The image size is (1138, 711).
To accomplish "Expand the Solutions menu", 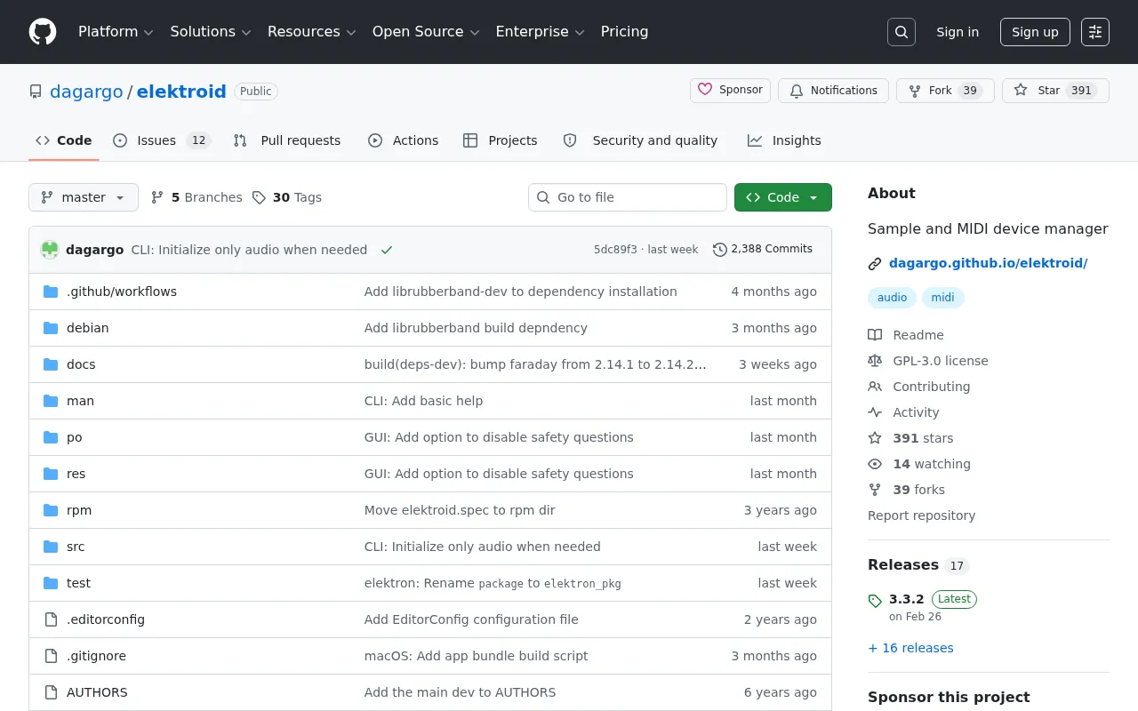I will point(211,32).
